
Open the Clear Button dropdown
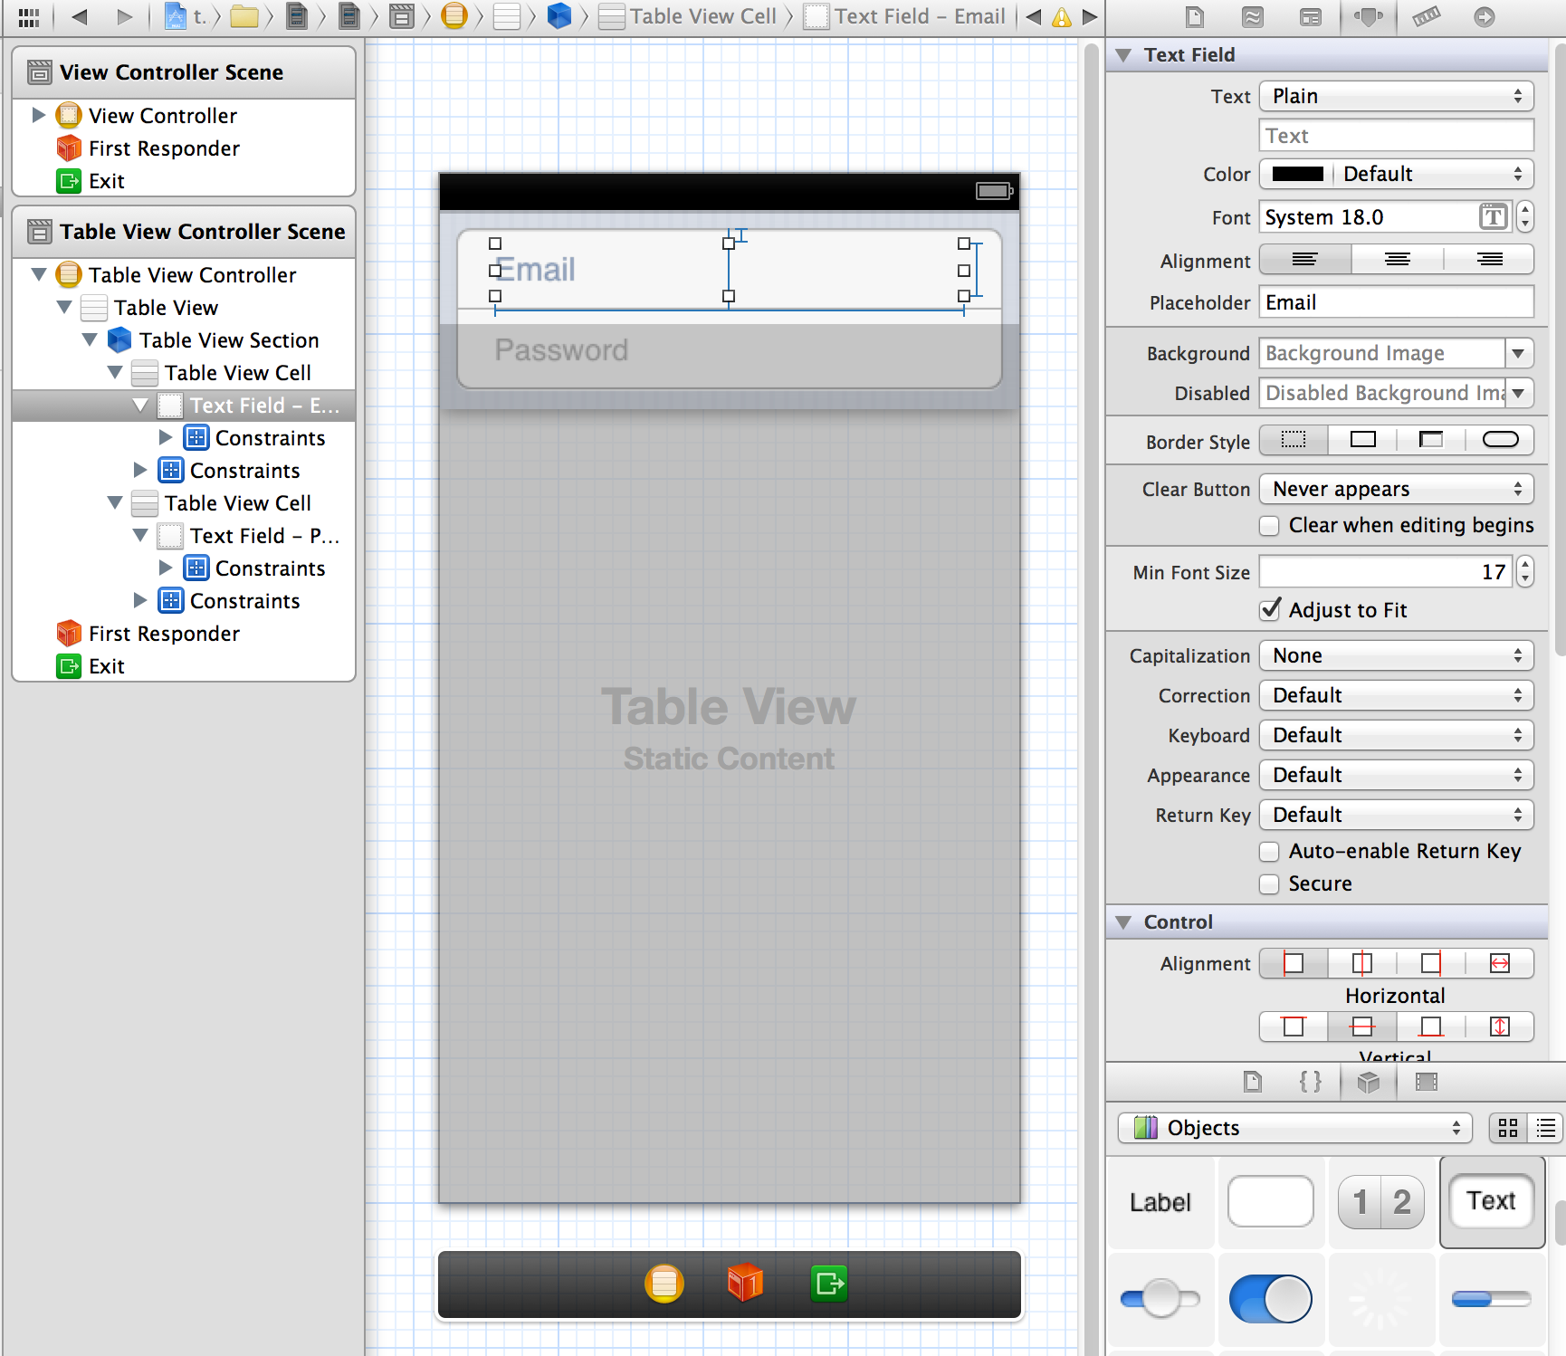click(x=1396, y=490)
